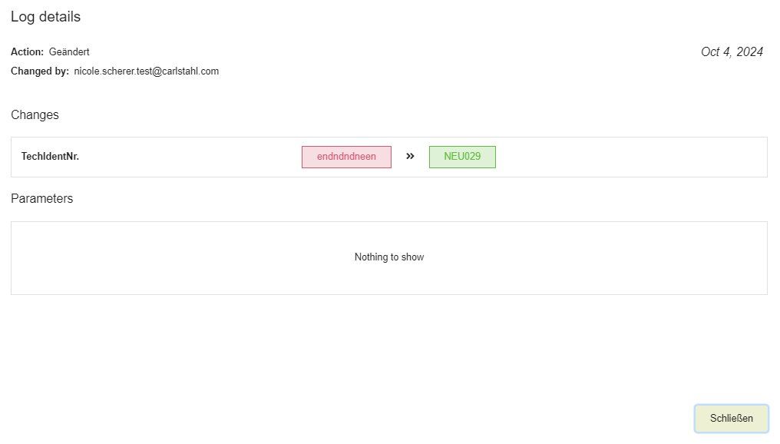This screenshot has width=780, height=444.
Task: Click the Geändert action value
Action: click(x=69, y=52)
